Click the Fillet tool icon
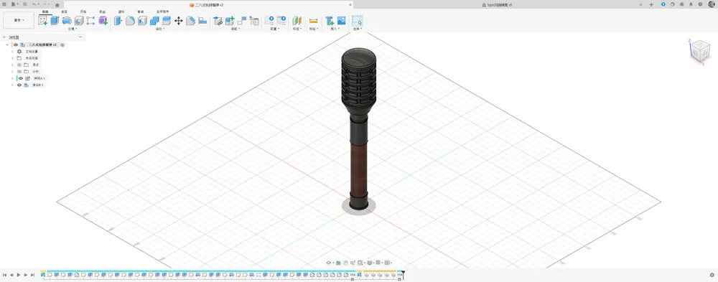This screenshot has width=718, height=282. point(130,21)
